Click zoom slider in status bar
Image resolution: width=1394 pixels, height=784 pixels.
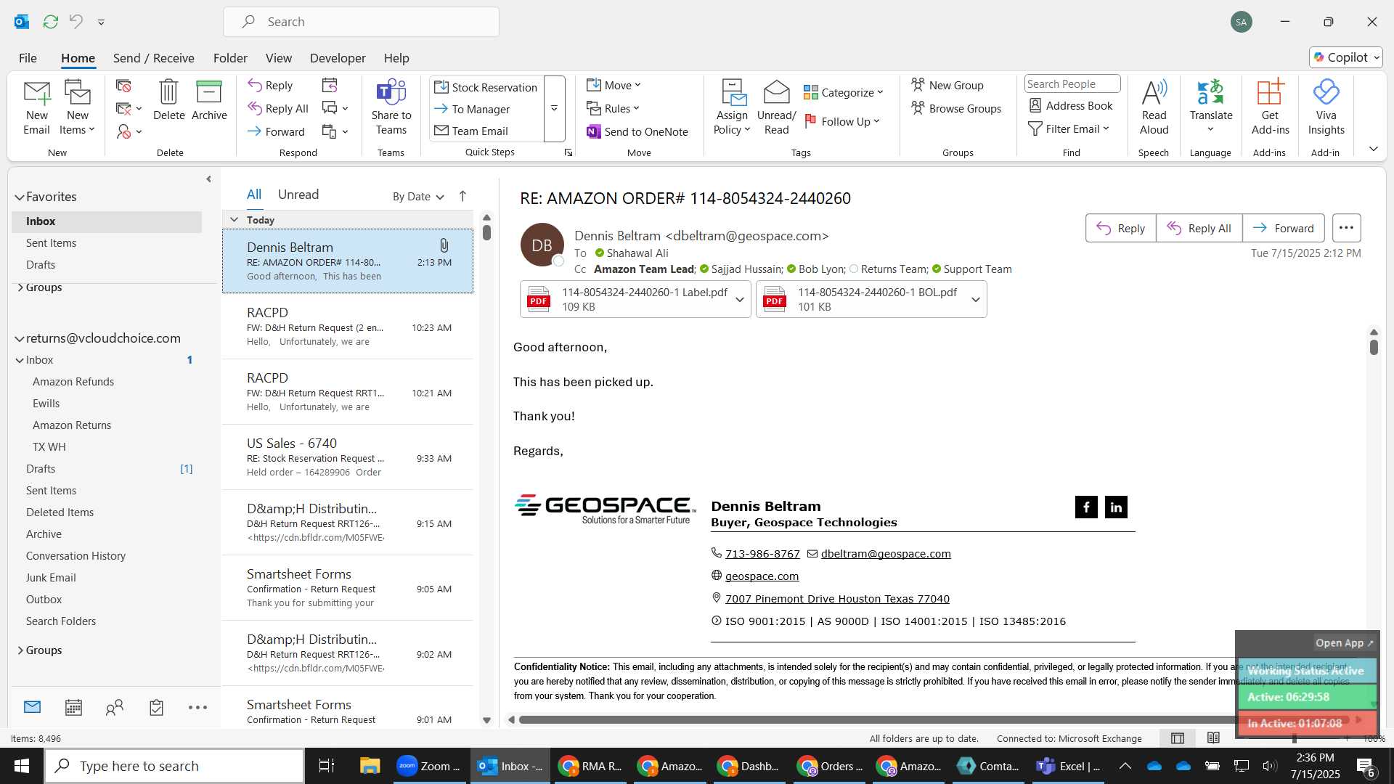(1294, 738)
